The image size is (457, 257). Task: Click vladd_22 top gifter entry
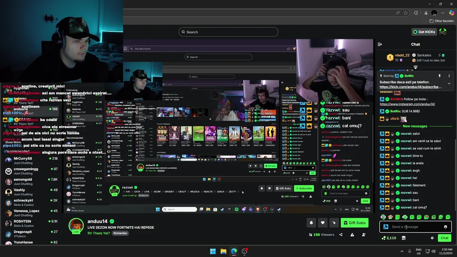(398, 57)
